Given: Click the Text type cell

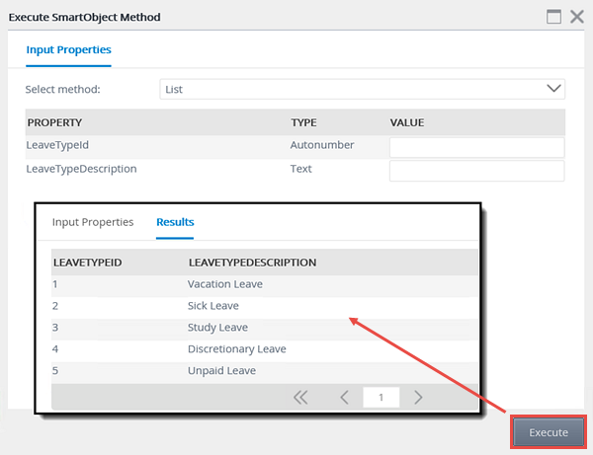Looking at the screenshot, I should pyautogui.click(x=301, y=169).
